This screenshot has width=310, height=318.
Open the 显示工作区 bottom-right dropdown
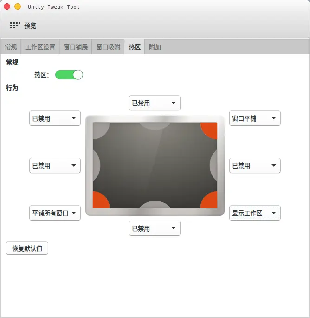(255, 213)
